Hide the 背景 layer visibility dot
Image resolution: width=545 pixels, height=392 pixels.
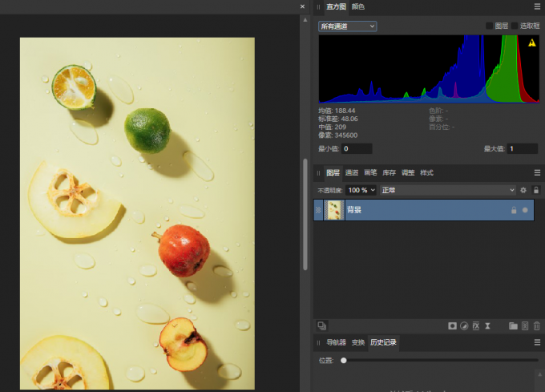click(x=525, y=210)
